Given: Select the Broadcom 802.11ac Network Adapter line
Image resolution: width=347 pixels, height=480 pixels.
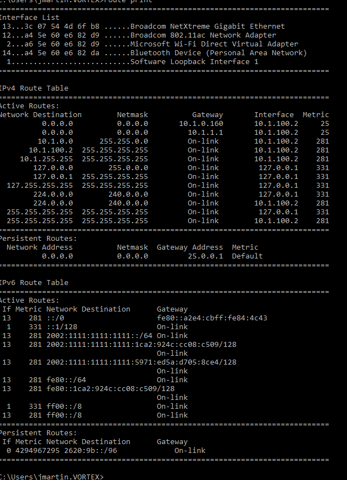Looking at the screenshot, I should pos(203,35).
